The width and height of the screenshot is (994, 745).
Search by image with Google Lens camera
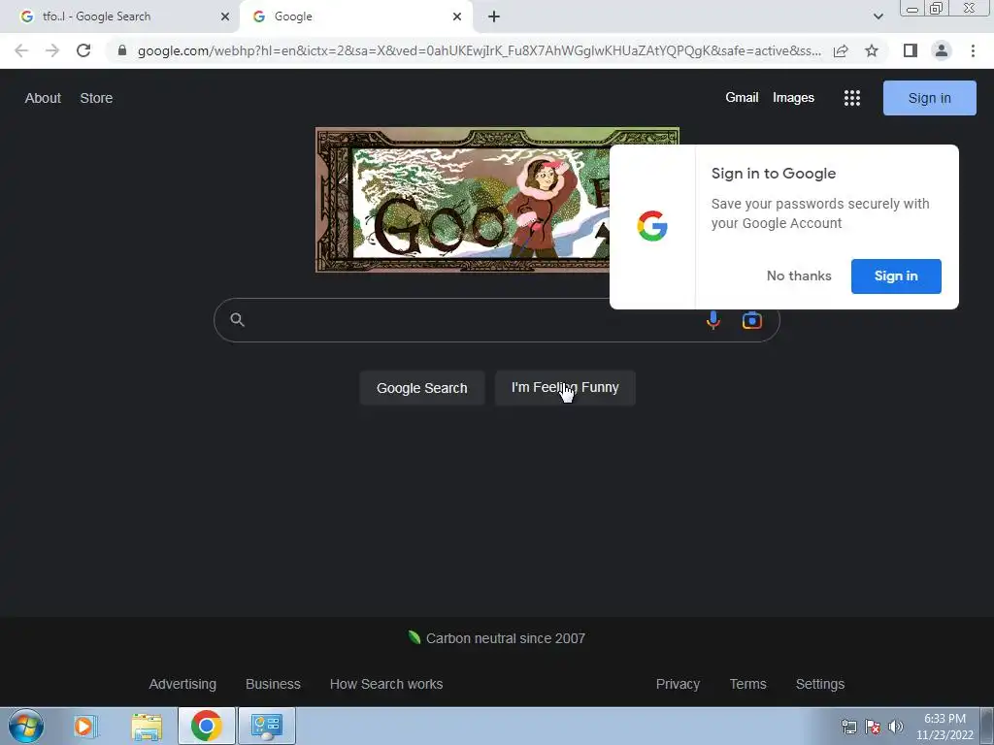tap(752, 320)
